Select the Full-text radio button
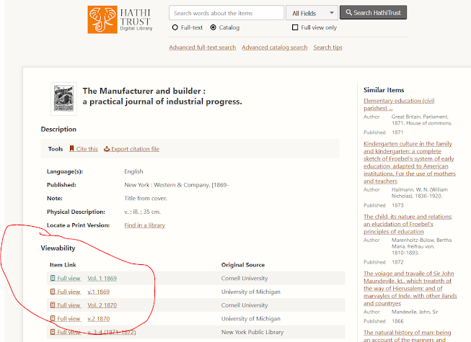The height and width of the screenshot is (342, 471). pos(175,27)
